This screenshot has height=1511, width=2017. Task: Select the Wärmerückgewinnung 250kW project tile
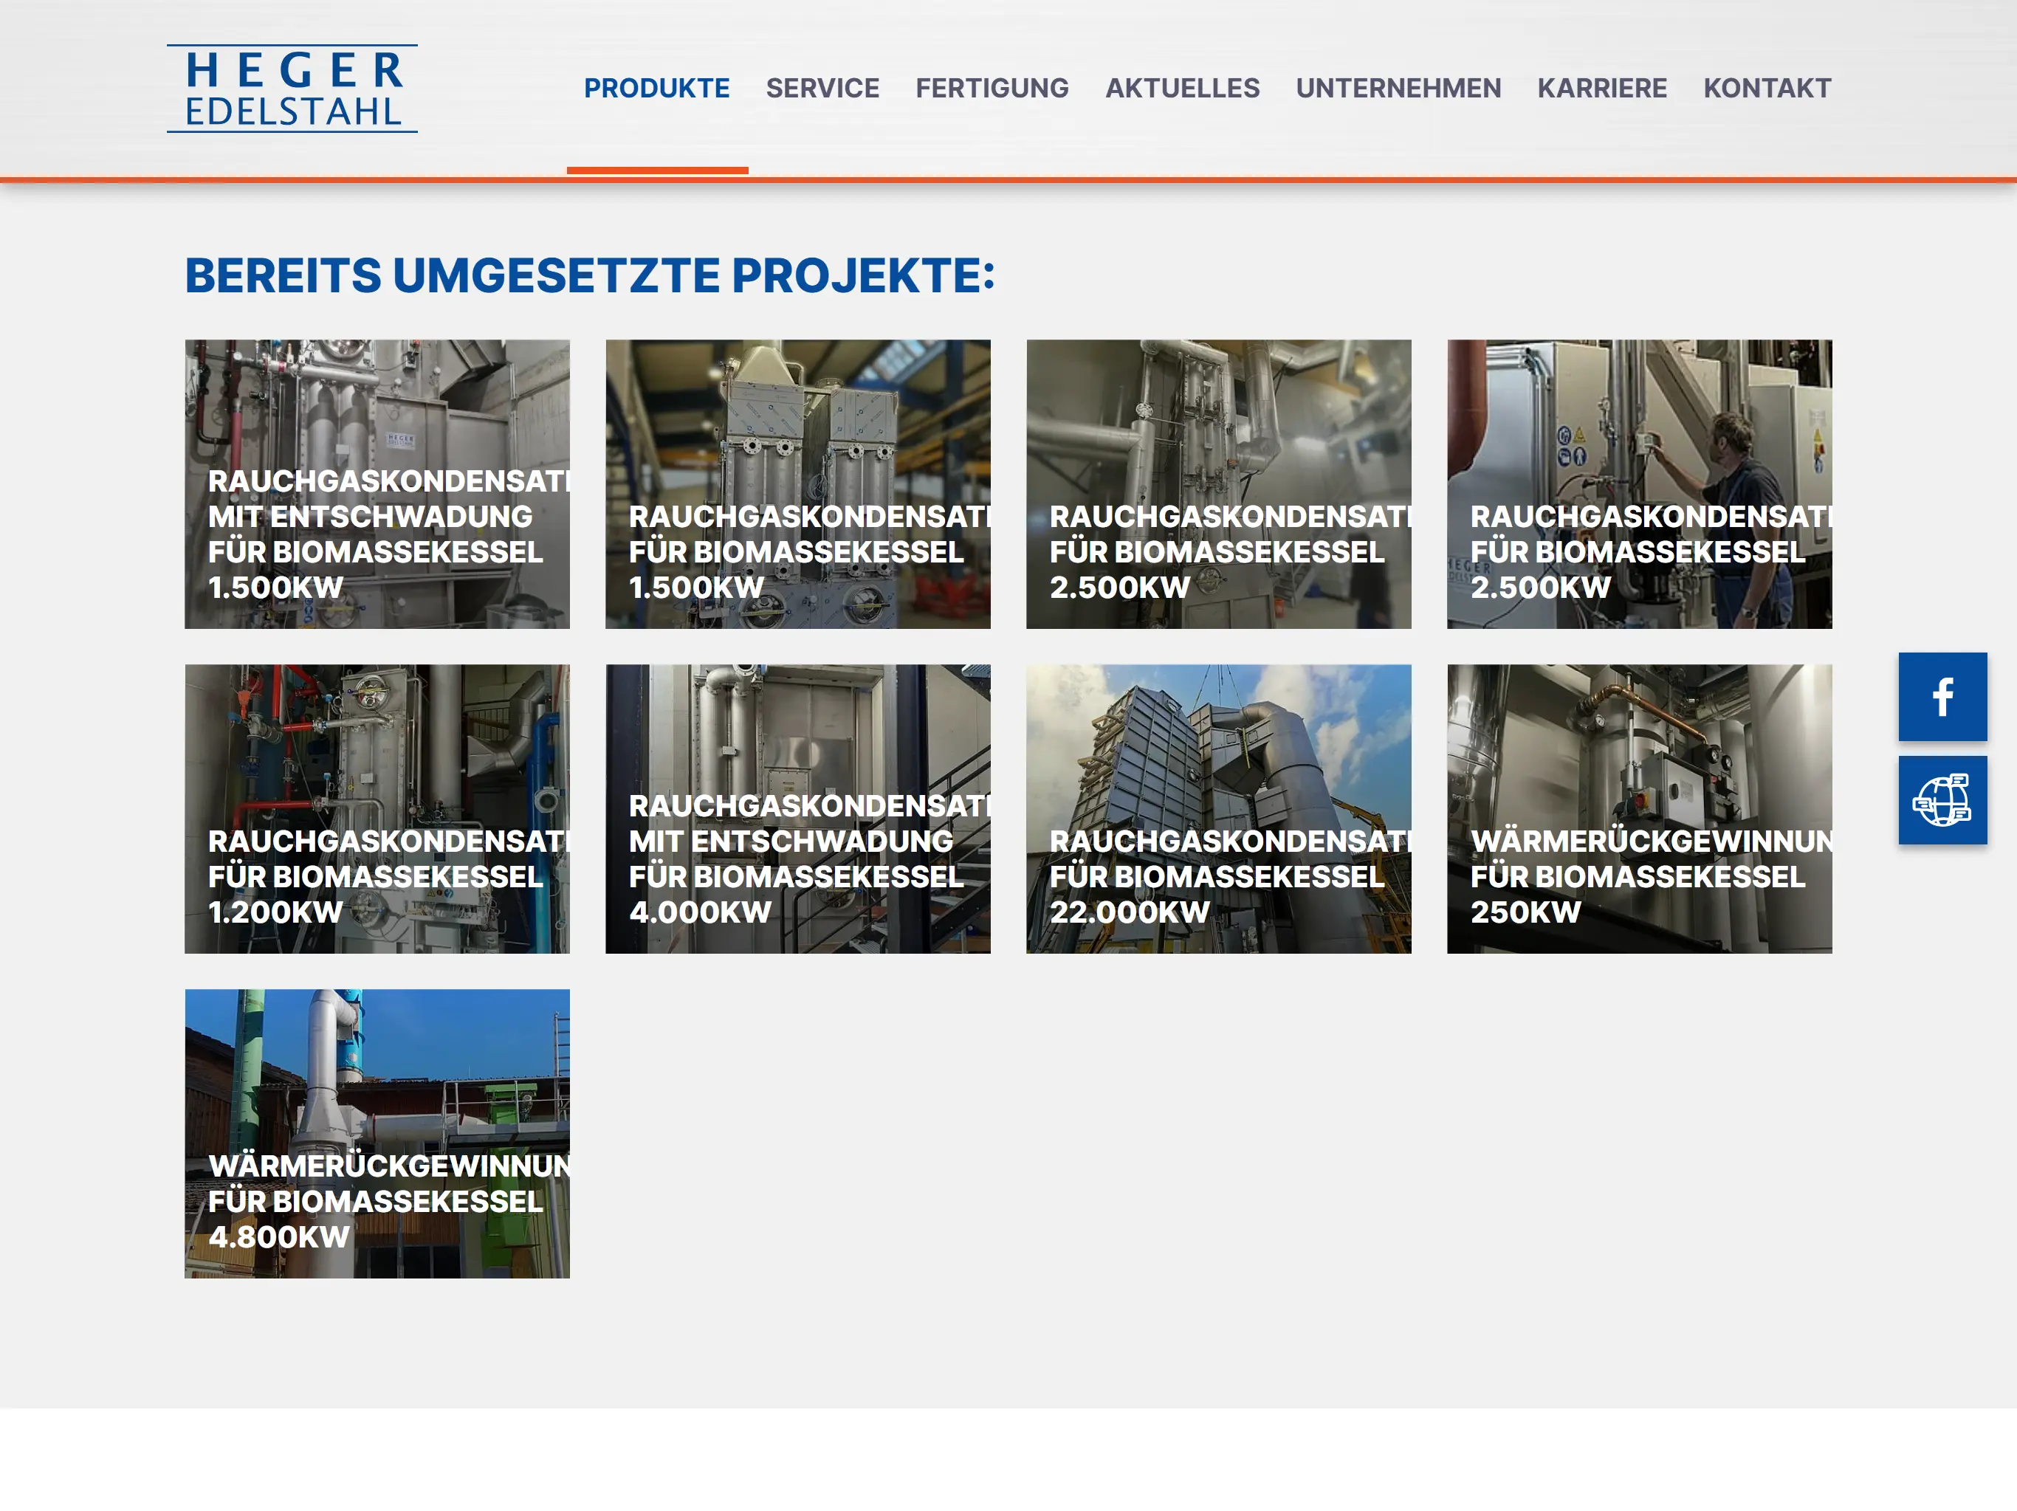(1638, 809)
